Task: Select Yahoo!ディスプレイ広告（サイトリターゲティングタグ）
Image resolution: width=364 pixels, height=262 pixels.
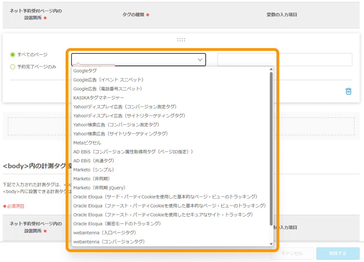Action: [171, 116]
